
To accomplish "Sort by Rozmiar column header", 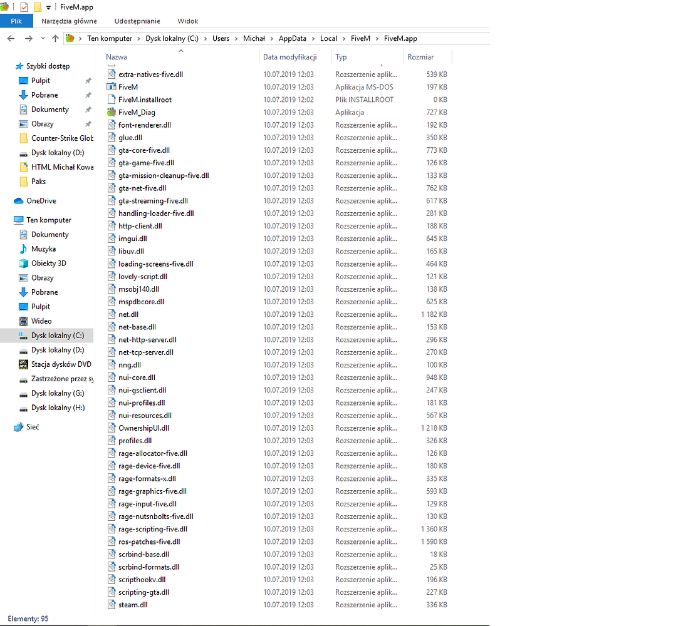I will point(420,57).
